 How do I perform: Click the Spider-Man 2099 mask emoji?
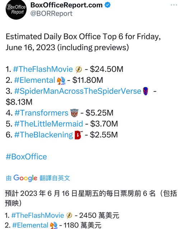coord(146,91)
